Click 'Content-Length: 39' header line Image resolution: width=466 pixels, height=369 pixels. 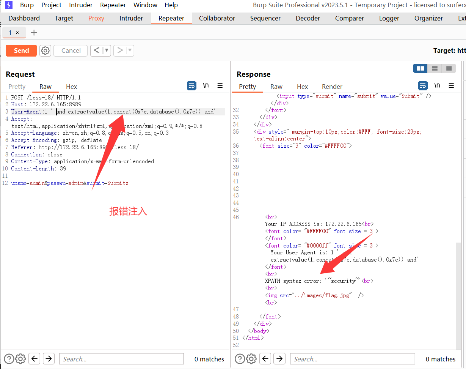coord(39,169)
